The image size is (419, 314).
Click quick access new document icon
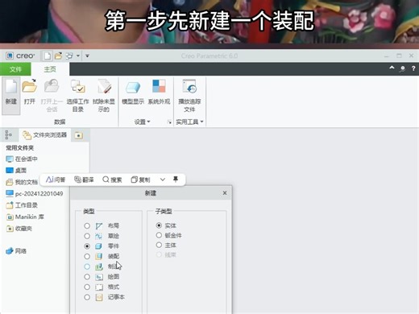48,56
